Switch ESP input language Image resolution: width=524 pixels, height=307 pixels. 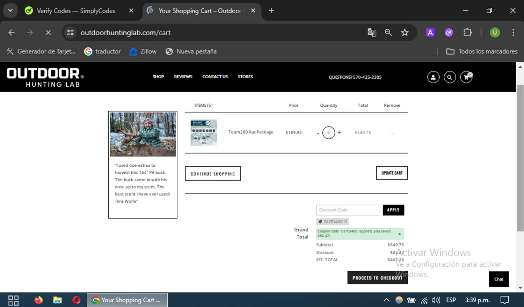pos(451,300)
